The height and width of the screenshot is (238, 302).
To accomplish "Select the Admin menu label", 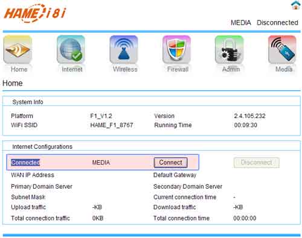I will click(231, 69).
